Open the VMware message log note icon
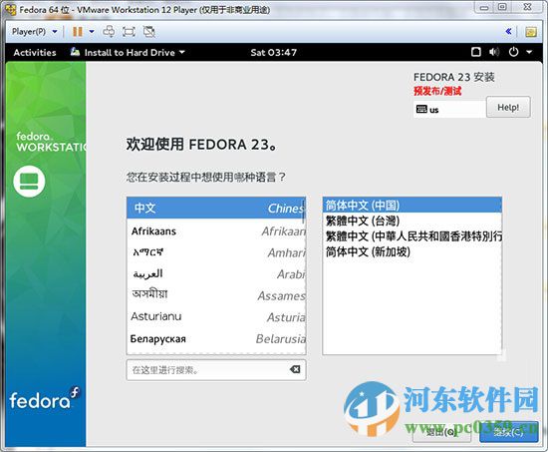548x452 pixels. 531,32
